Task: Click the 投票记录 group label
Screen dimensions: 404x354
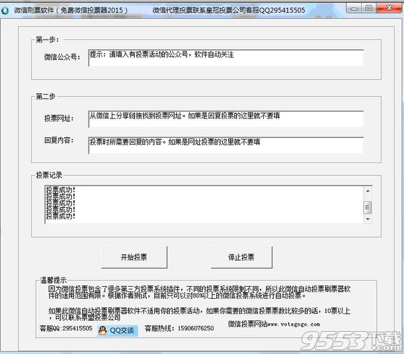Action: (x=49, y=175)
